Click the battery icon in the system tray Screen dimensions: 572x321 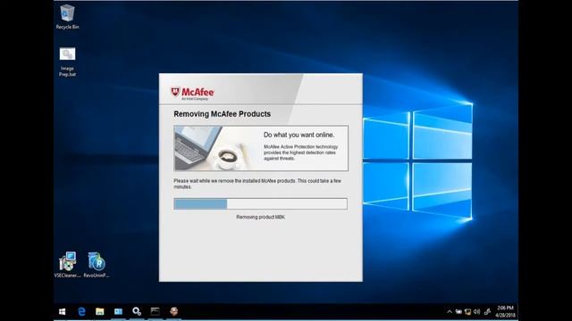point(458,312)
